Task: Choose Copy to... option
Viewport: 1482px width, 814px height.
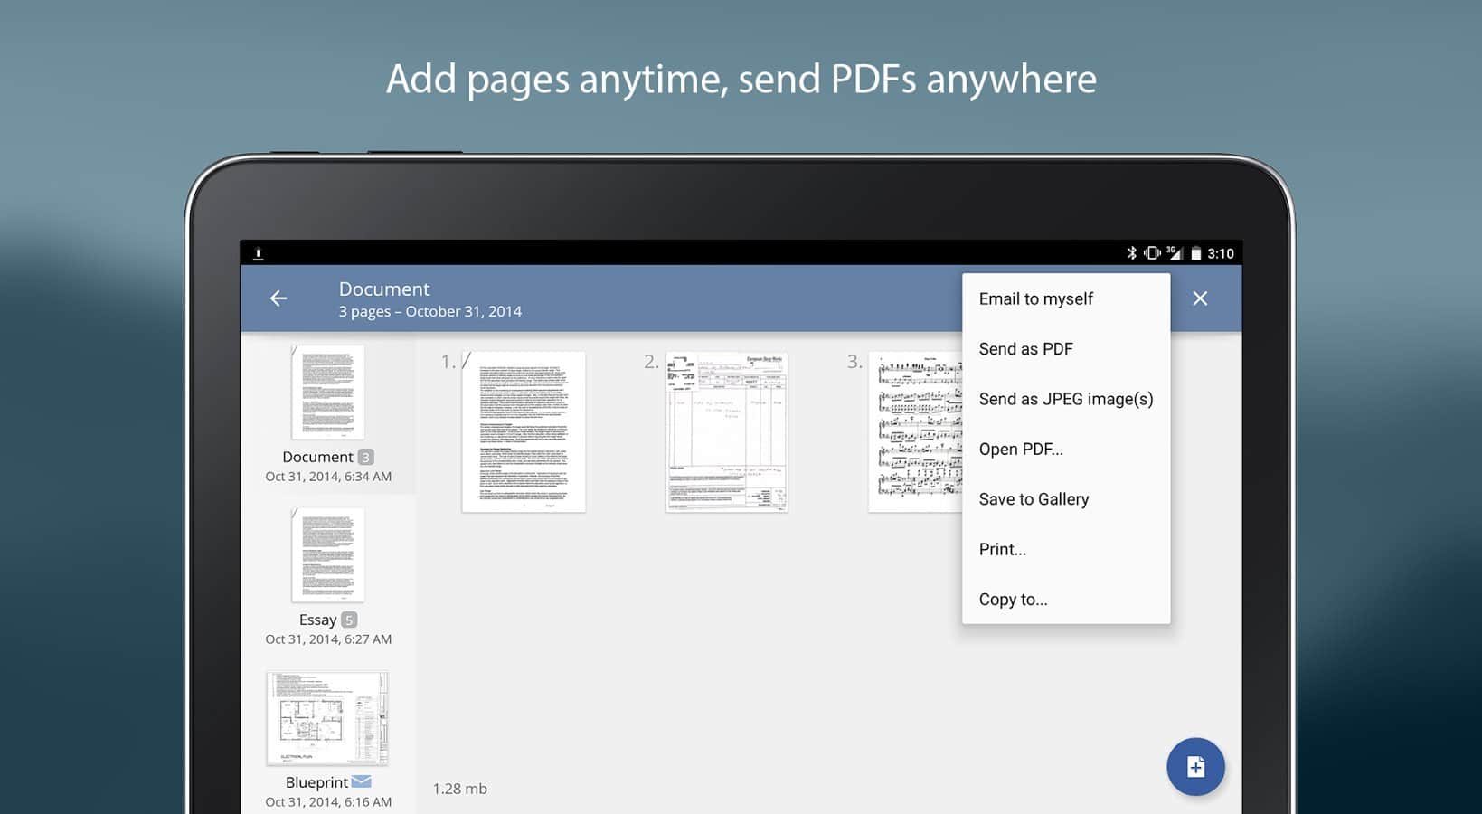Action: pos(1013,600)
